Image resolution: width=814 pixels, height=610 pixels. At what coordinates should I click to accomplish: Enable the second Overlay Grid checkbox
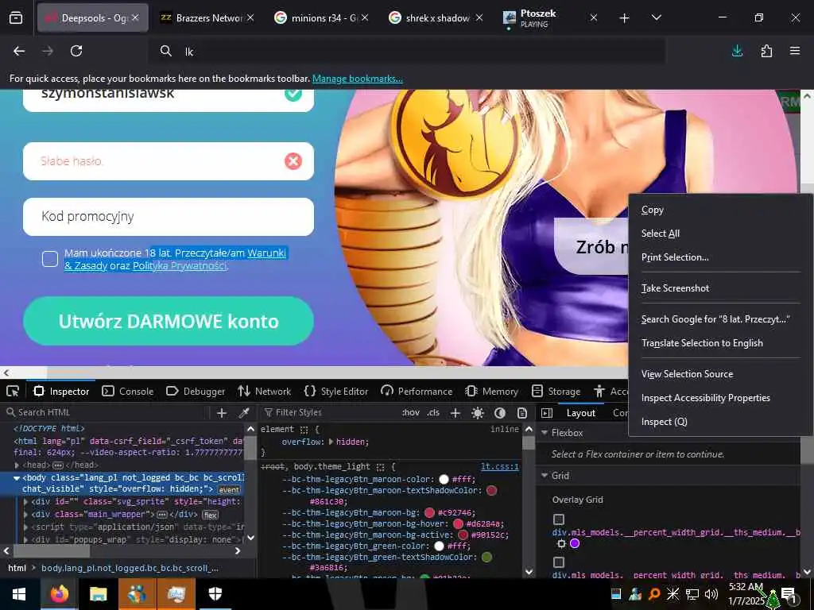click(559, 562)
